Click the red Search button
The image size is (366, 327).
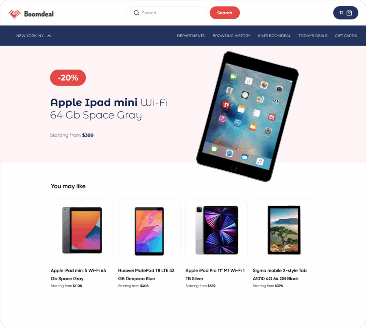pos(224,13)
